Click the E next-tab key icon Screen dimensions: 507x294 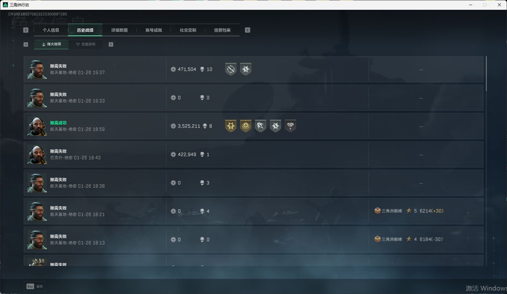point(247,30)
